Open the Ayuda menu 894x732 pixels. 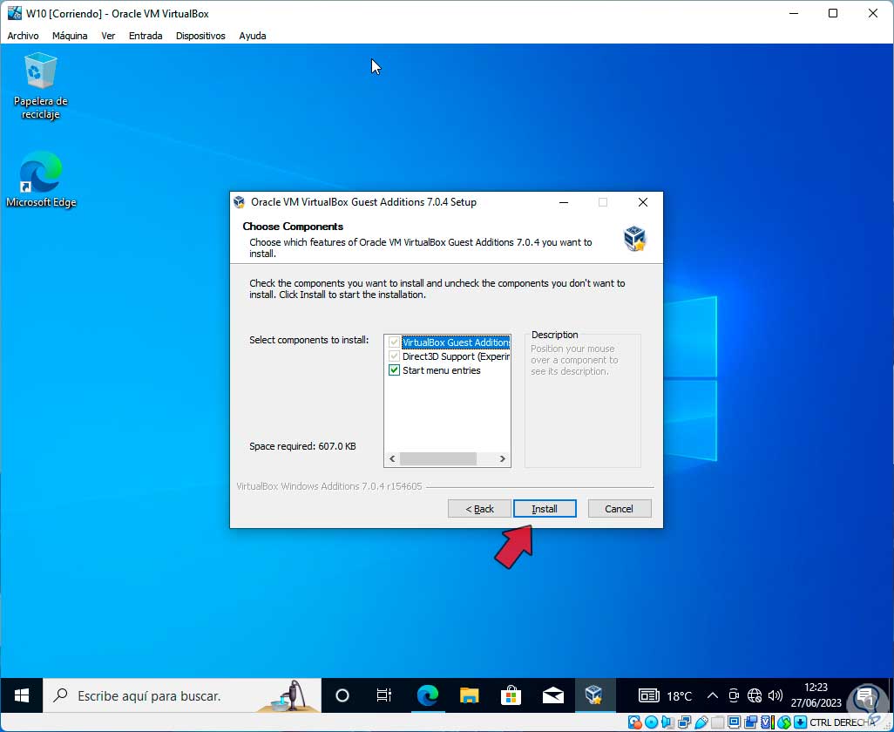tap(253, 36)
